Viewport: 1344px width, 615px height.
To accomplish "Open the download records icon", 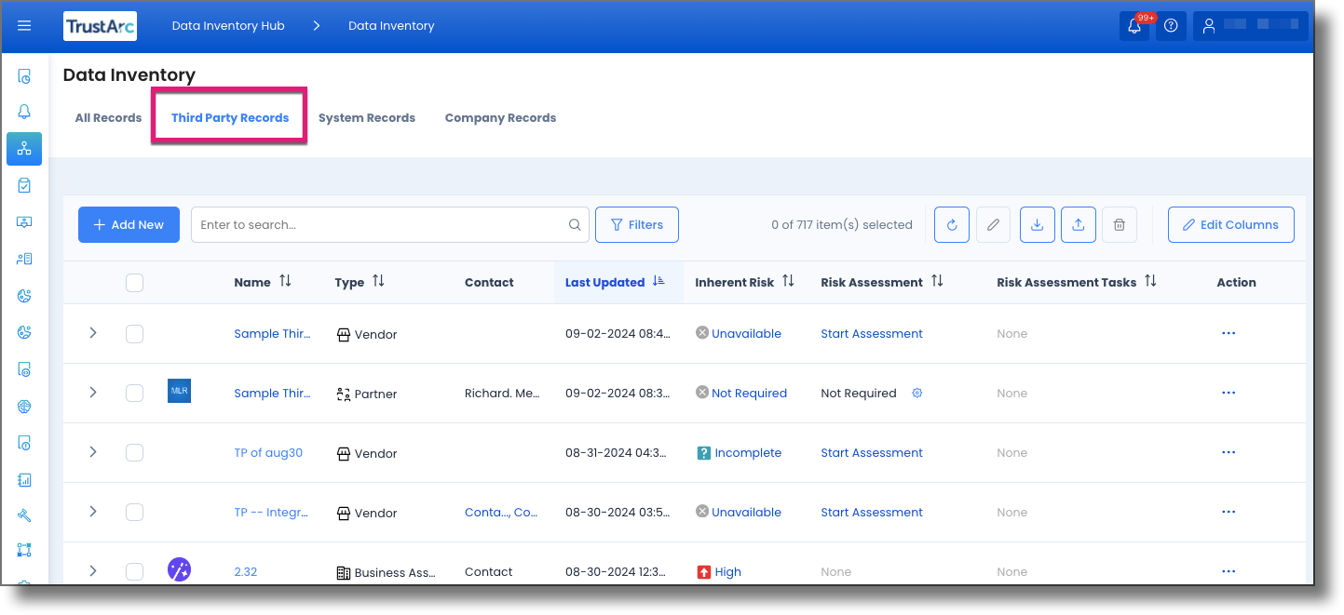I will click(1037, 224).
